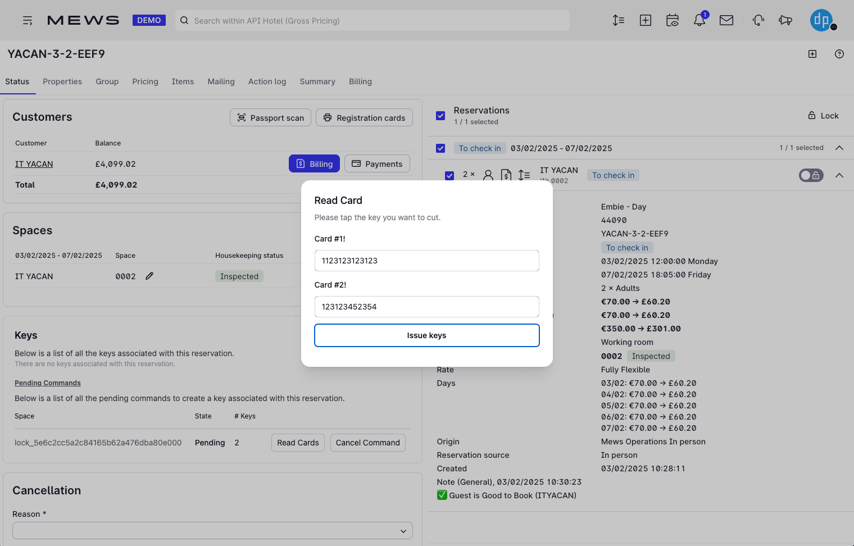Click the hamburger menu icon

tap(28, 21)
